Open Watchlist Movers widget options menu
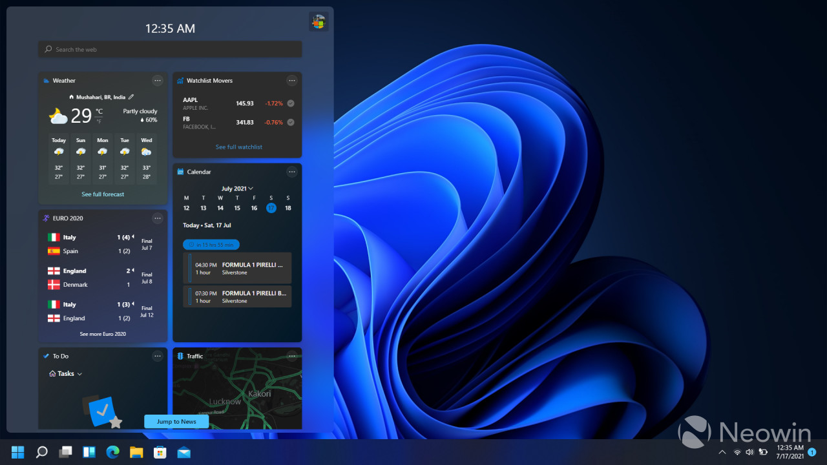The image size is (827, 465). pyautogui.click(x=292, y=81)
